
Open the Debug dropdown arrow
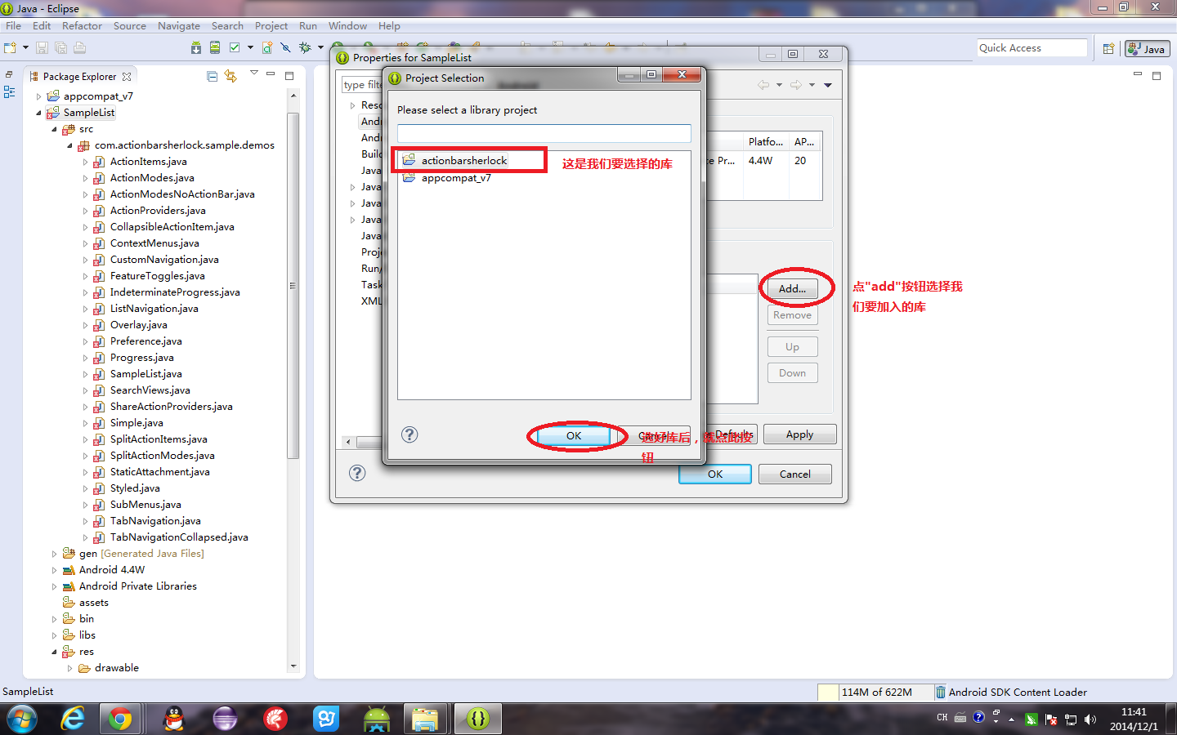[x=320, y=48]
